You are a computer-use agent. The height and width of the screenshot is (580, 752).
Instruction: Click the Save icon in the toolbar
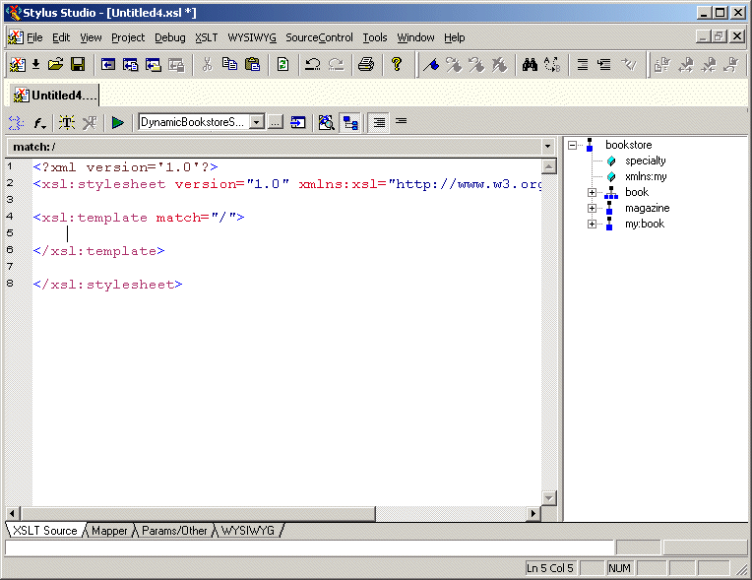[77, 65]
